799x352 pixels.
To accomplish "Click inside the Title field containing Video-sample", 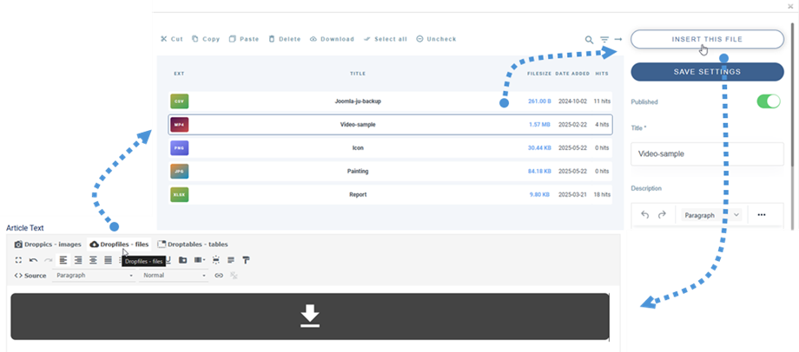I will [x=706, y=153].
